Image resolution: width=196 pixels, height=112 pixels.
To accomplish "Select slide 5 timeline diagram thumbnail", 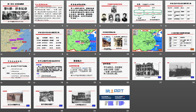I will [147, 12].
